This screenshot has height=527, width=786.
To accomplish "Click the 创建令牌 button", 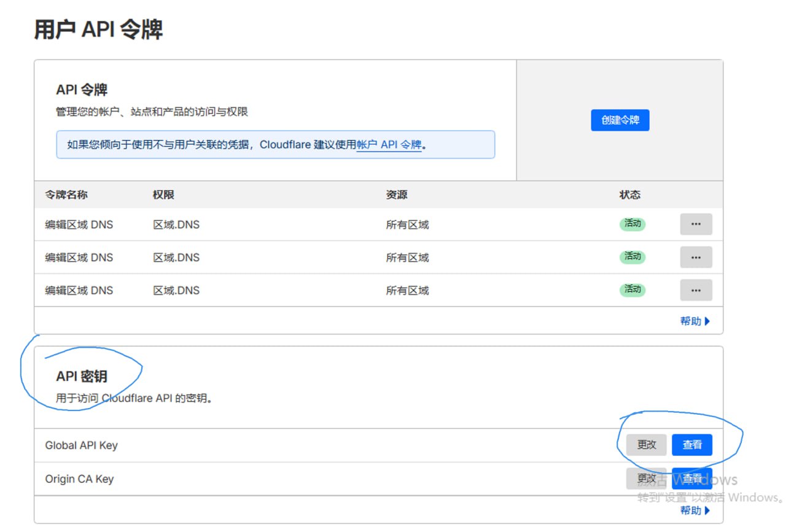I will (620, 120).
